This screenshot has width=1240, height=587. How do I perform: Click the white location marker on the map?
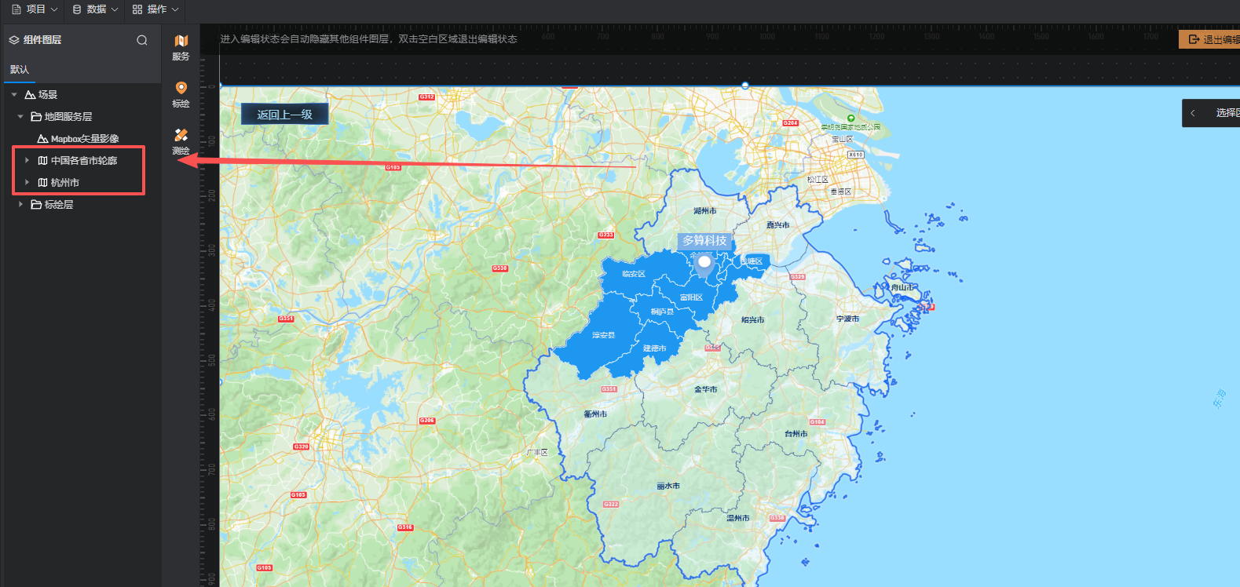(x=704, y=263)
